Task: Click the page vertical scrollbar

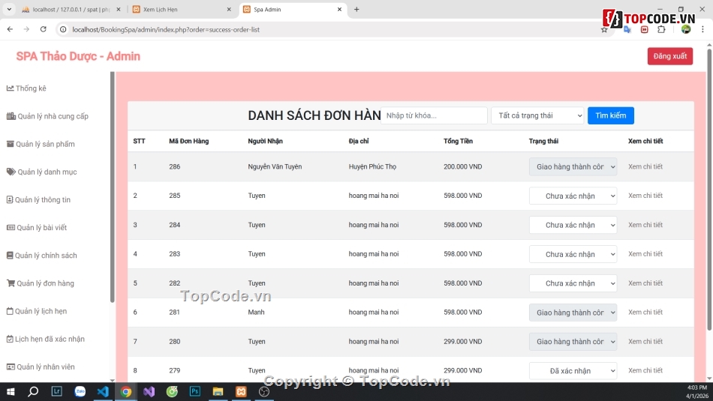Action: [709, 190]
